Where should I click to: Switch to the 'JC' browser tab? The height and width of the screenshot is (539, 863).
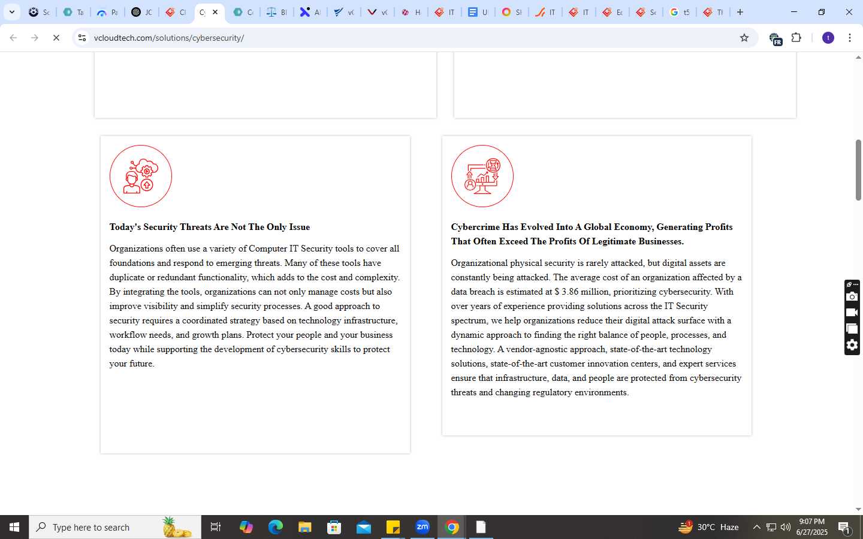click(142, 12)
